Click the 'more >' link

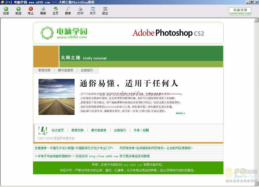[180, 113]
